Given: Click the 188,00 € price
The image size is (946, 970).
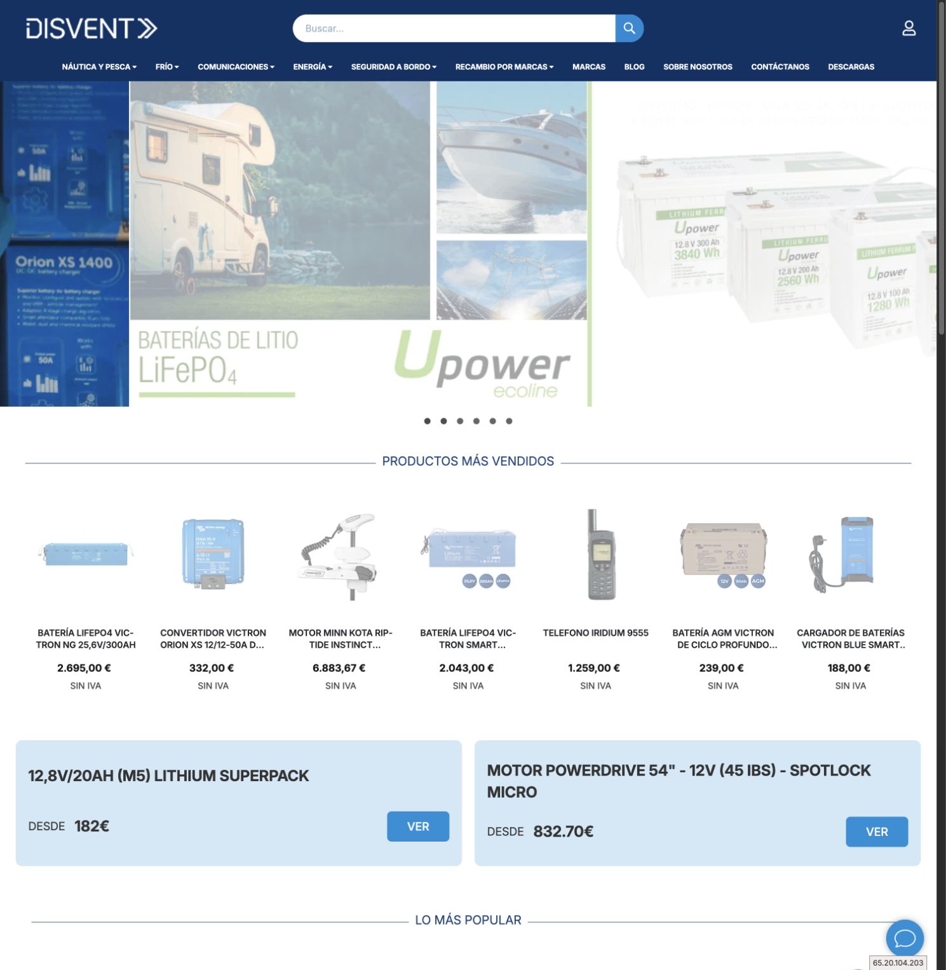Looking at the screenshot, I should coord(849,668).
